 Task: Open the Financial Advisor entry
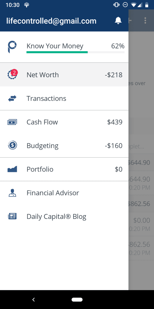[64, 193]
